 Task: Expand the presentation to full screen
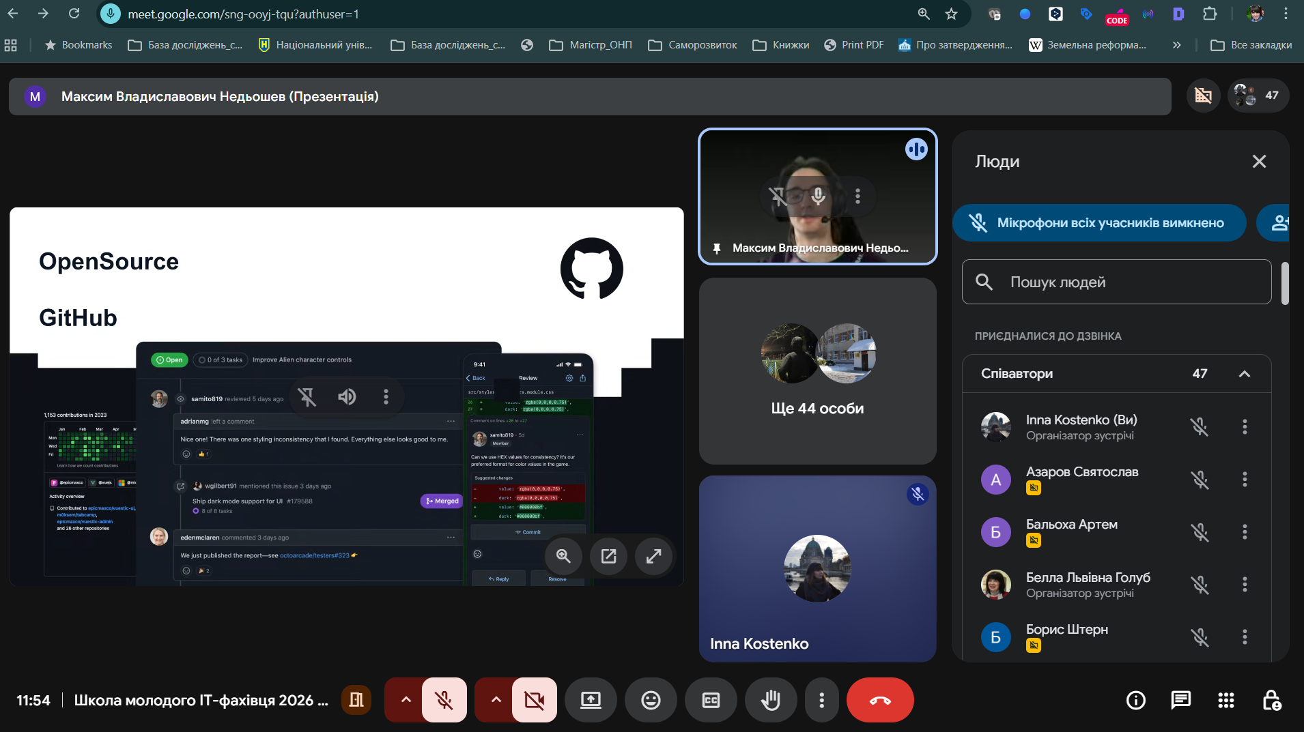click(653, 556)
